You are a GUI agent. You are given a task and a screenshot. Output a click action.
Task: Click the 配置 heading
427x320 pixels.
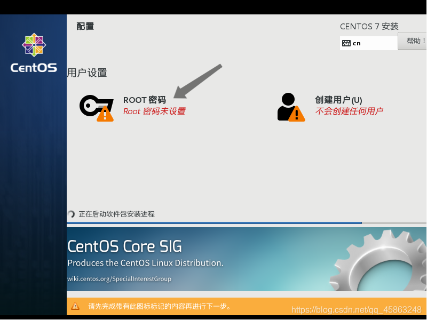click(85, 26)
